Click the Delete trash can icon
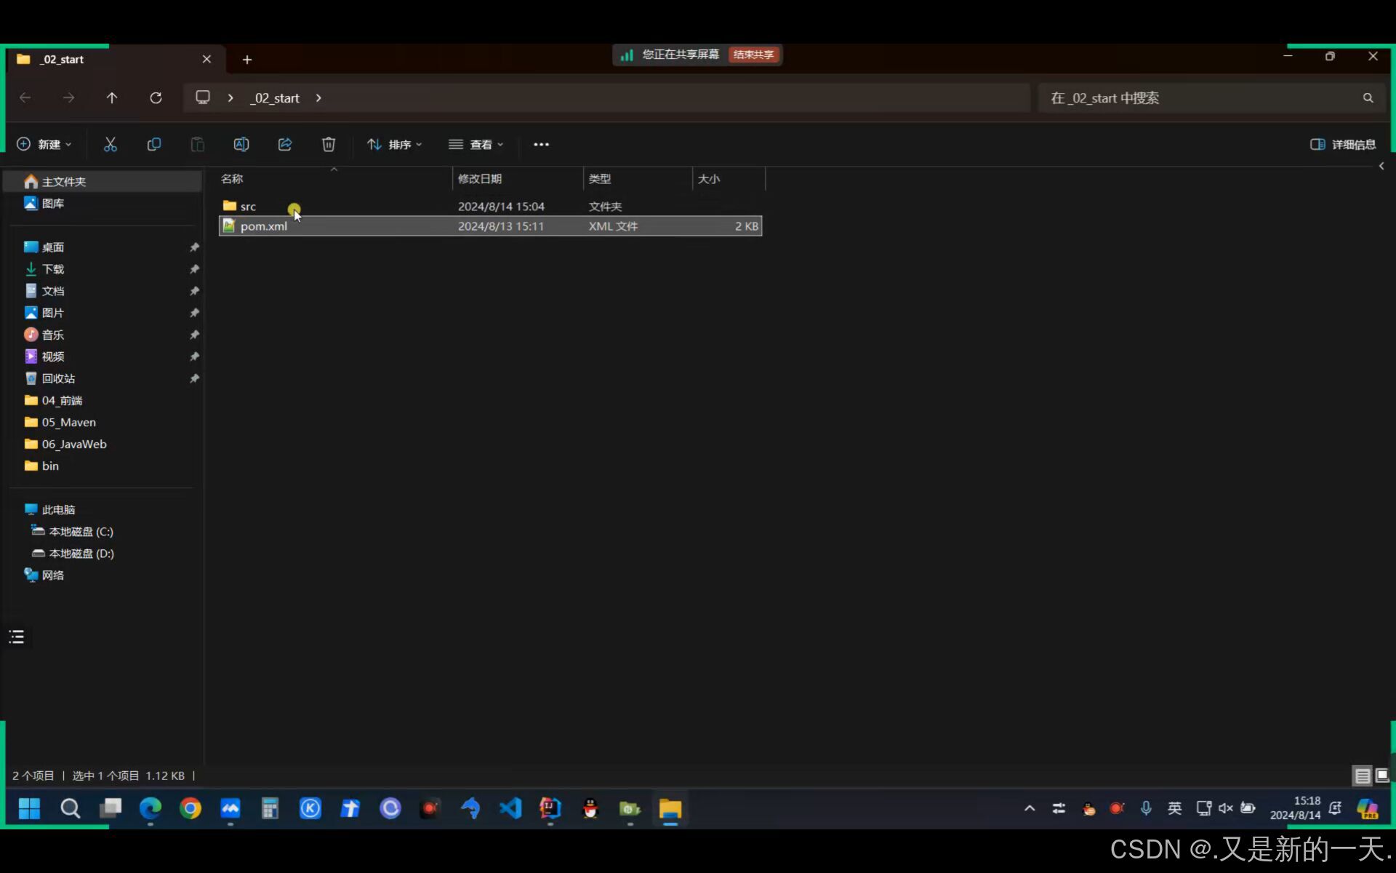Image resolution: width=1396 pixels, height=873 pixels. click(329, 145)
